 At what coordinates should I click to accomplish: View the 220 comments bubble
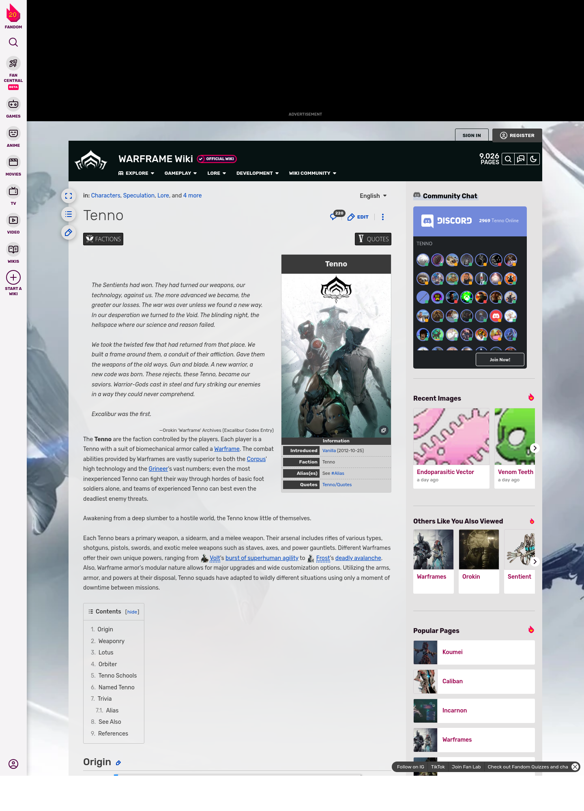coord(337,215)
